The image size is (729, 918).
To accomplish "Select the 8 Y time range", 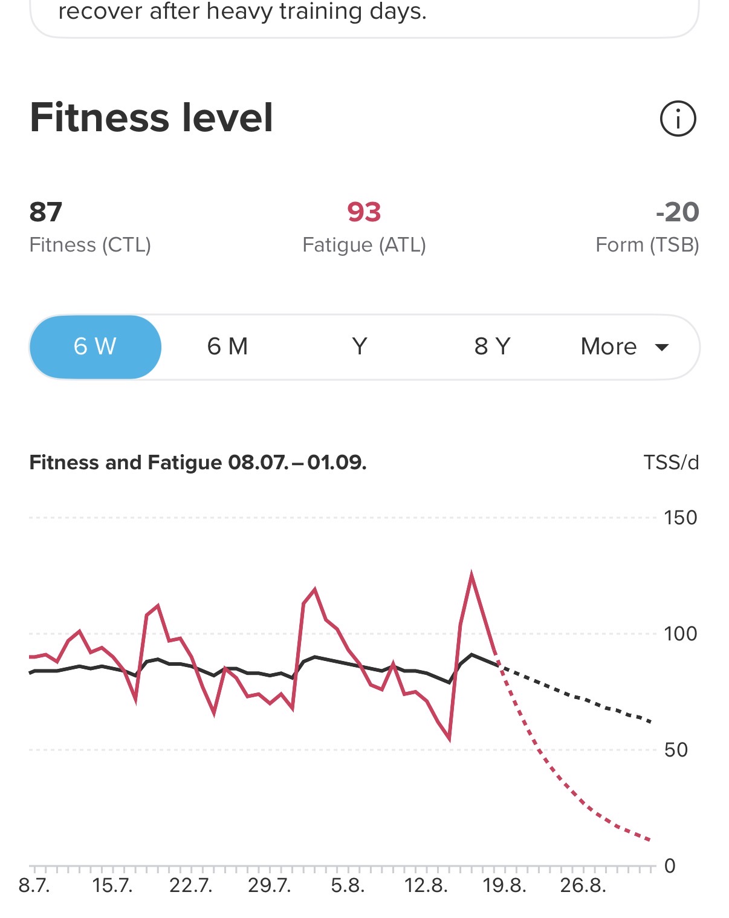I will coord(492,347).
